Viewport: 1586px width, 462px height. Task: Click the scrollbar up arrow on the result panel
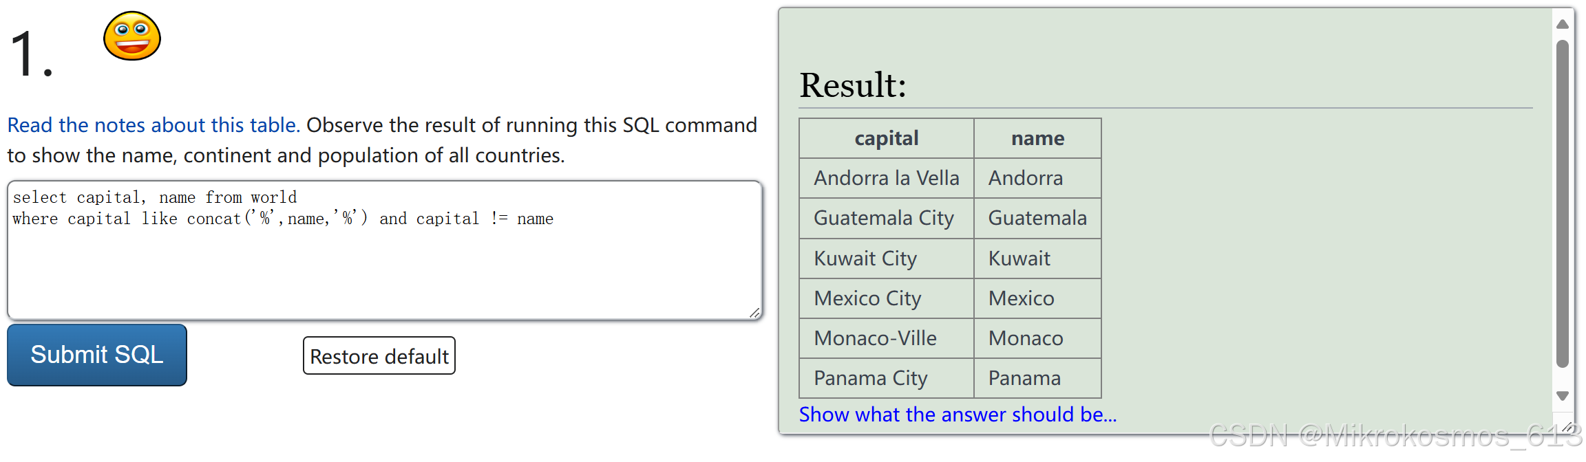tap(1561, 23)
